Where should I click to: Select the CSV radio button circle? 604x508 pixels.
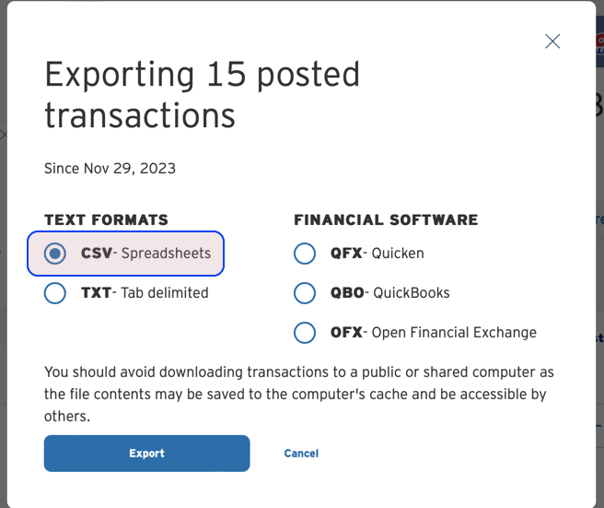pos(55,253)
